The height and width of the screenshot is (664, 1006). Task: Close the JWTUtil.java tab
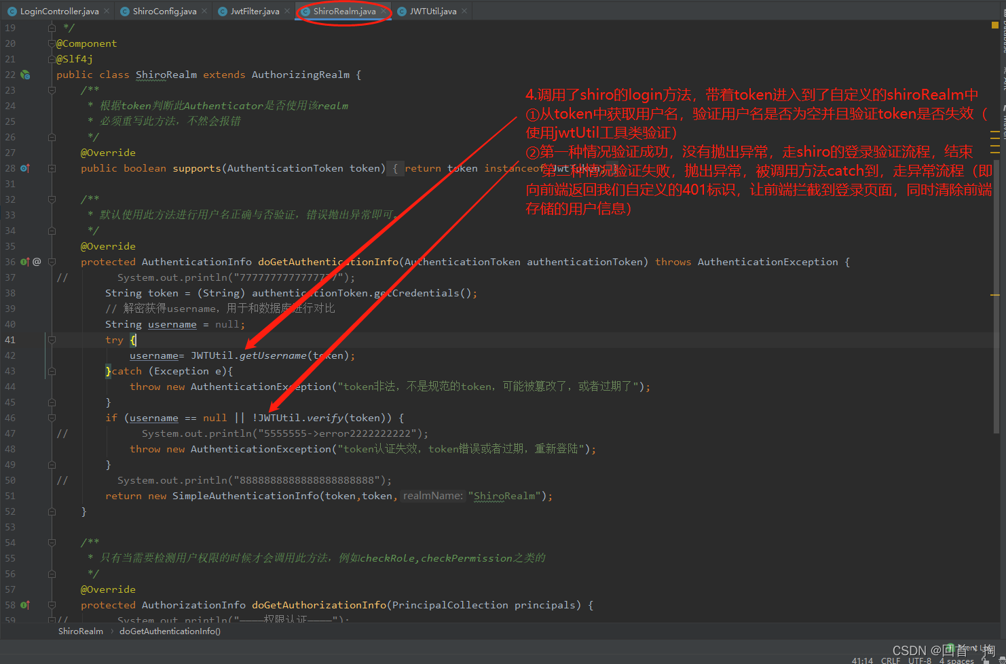pos(464,11)
